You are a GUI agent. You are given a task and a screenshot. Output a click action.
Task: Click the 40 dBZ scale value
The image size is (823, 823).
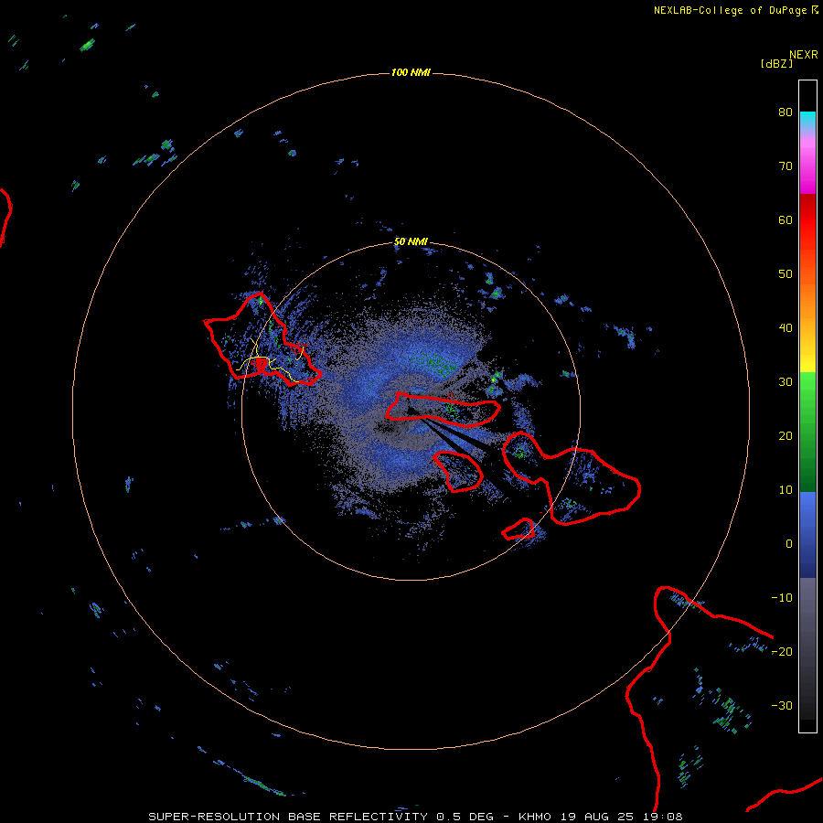(x=786, y=328)
